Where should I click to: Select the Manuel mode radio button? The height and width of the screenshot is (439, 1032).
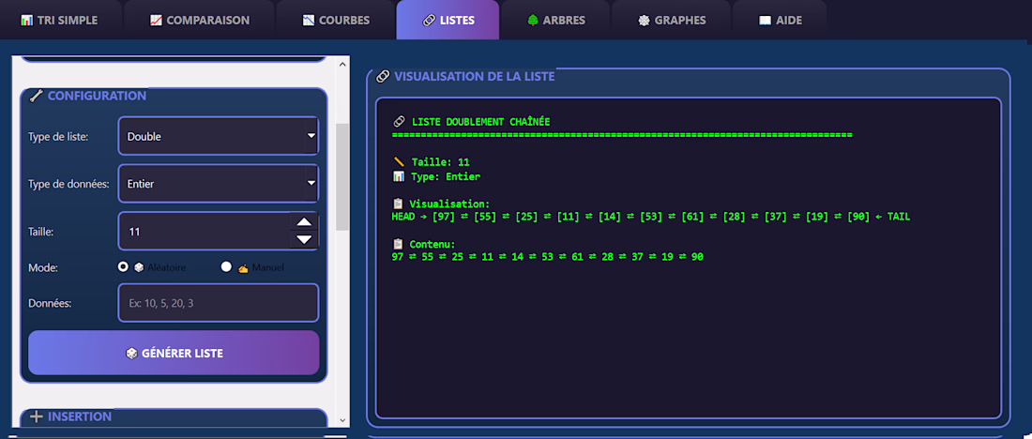[x=226, y=266]
